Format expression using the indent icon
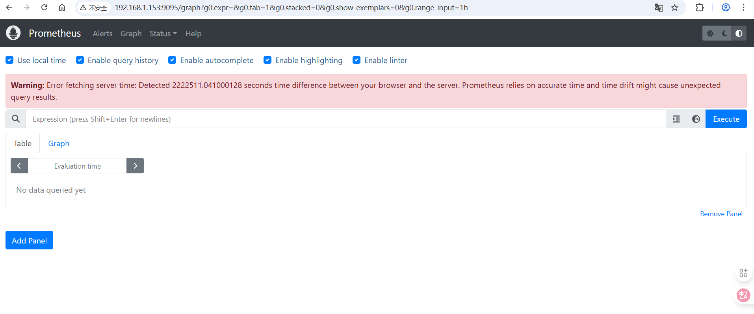Viewport: 754px width, 314px height. [x=676, y=119]
